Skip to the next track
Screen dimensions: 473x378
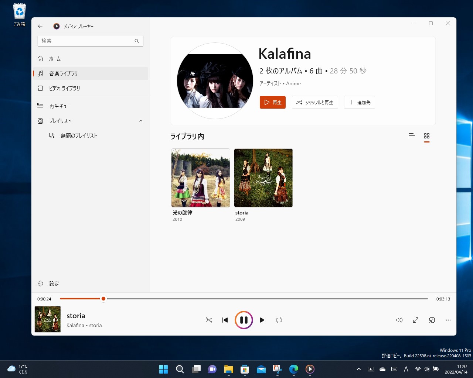(262, 320)
